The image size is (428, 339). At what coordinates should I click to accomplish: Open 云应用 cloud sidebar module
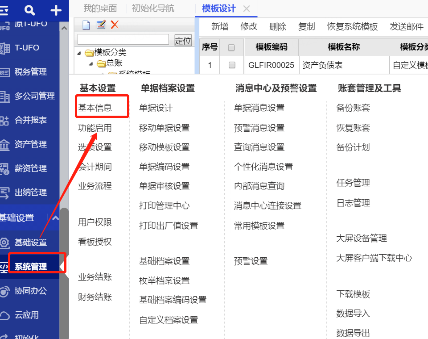(x=26, y=315)
